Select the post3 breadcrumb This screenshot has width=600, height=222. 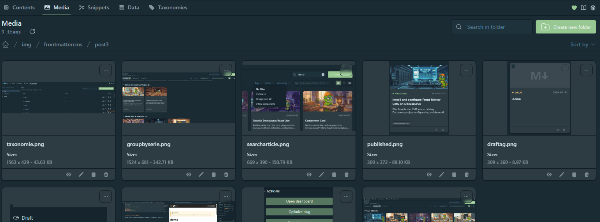point(102,44)
